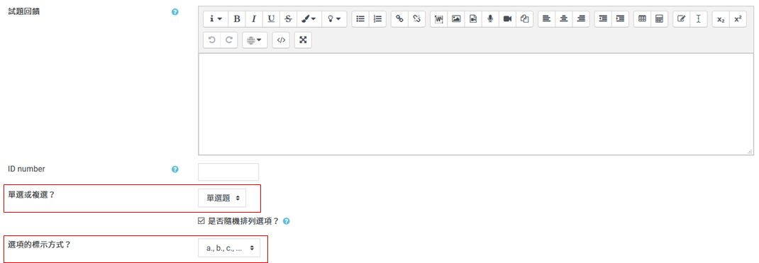Toggle fullscreen editor mode
The width and height of the screenshot is (759, 263).
pos(303,40)
